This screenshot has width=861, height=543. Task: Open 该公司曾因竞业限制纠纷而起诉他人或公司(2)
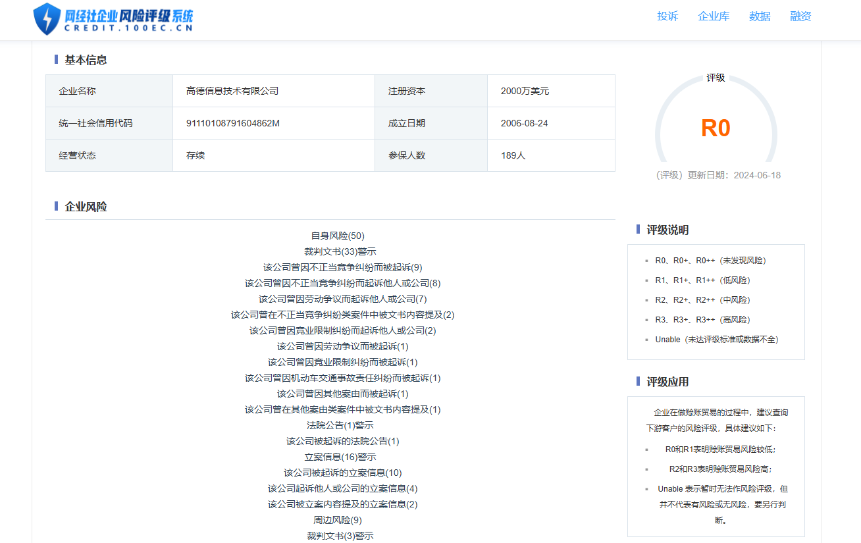pyautogui.click(x=343, y=330)
